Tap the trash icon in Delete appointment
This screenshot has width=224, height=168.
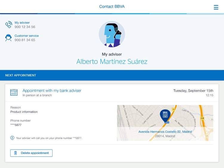16,153
